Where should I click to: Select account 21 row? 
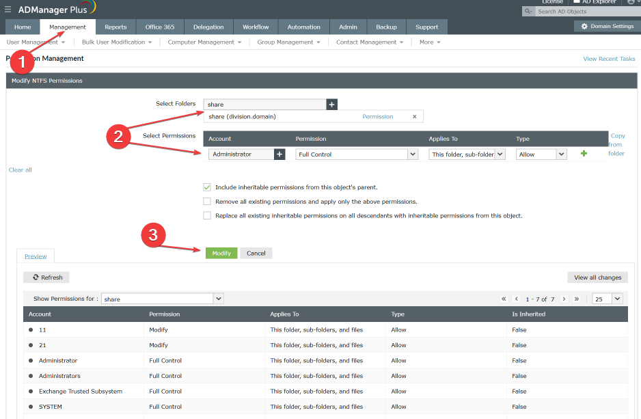click(325, 345)
